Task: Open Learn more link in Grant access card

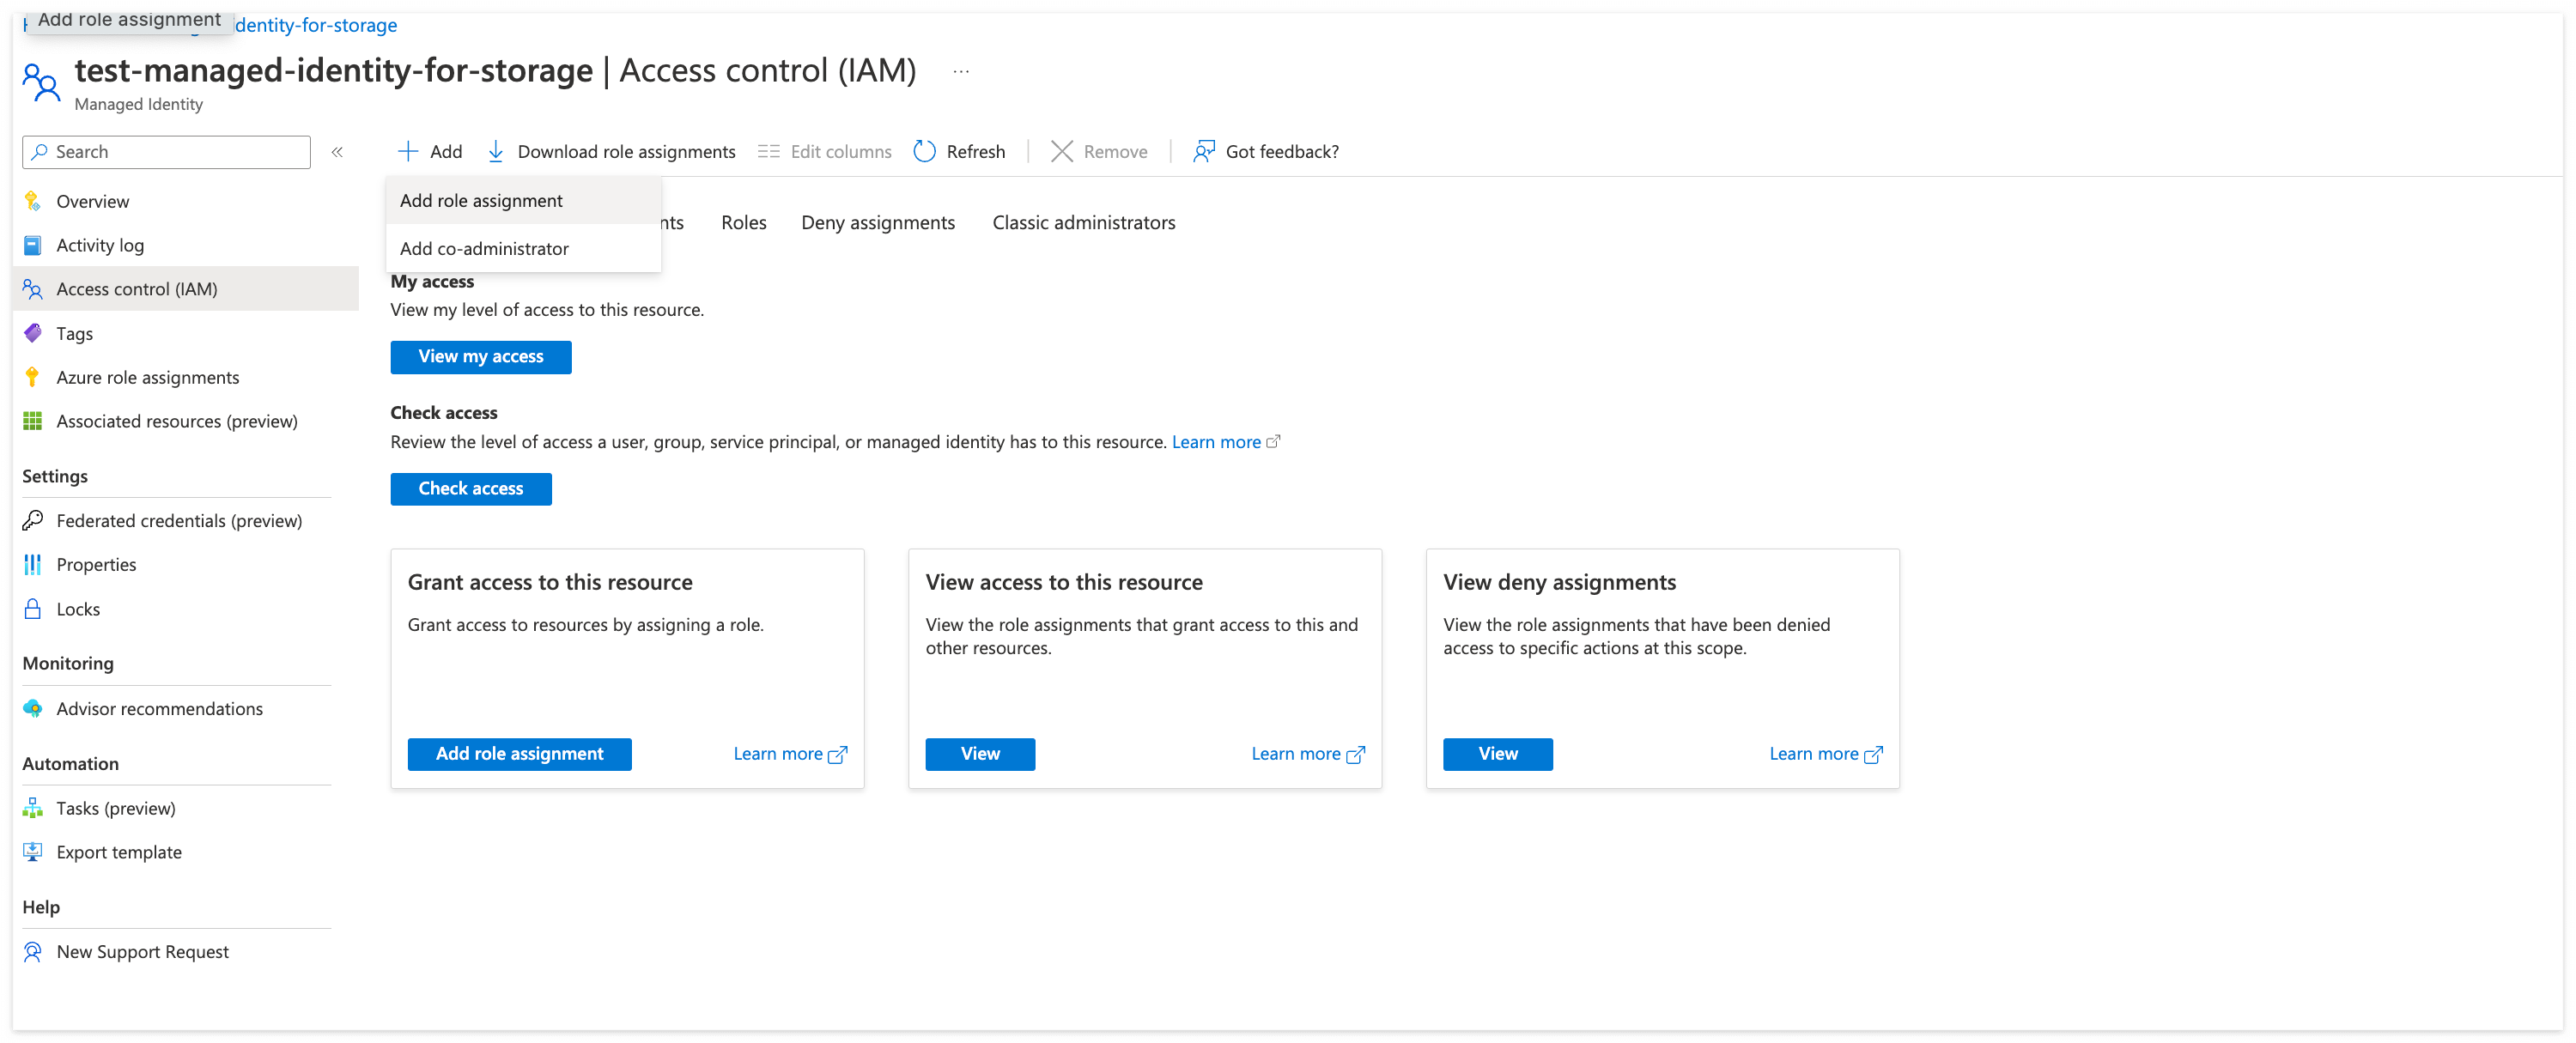Action: 790,753
